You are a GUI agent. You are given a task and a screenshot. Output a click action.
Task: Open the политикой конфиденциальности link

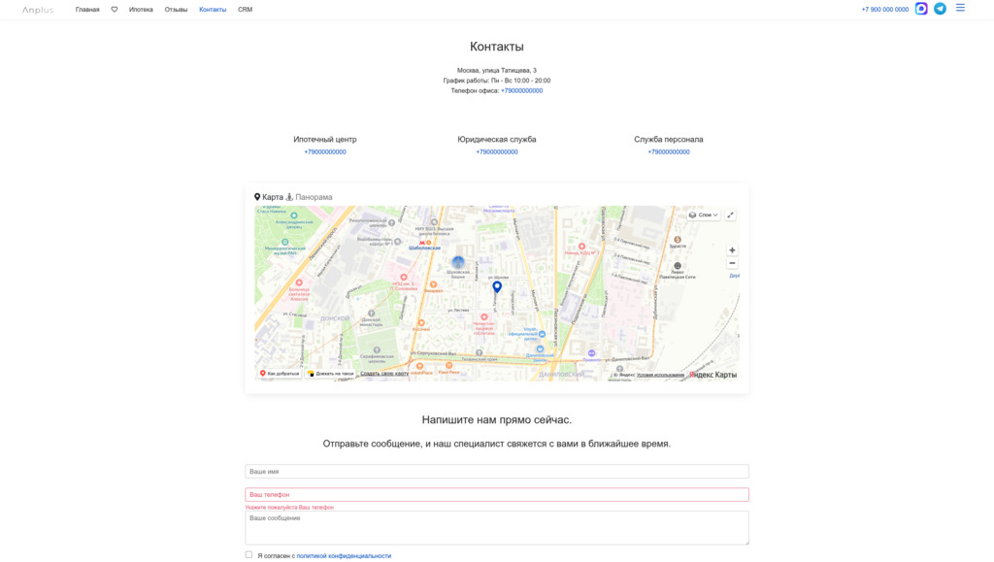coord(344,556)
